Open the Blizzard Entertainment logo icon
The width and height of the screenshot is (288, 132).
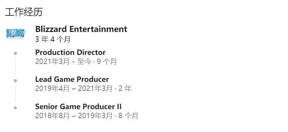pyautogui.click(x=16, y=34)
